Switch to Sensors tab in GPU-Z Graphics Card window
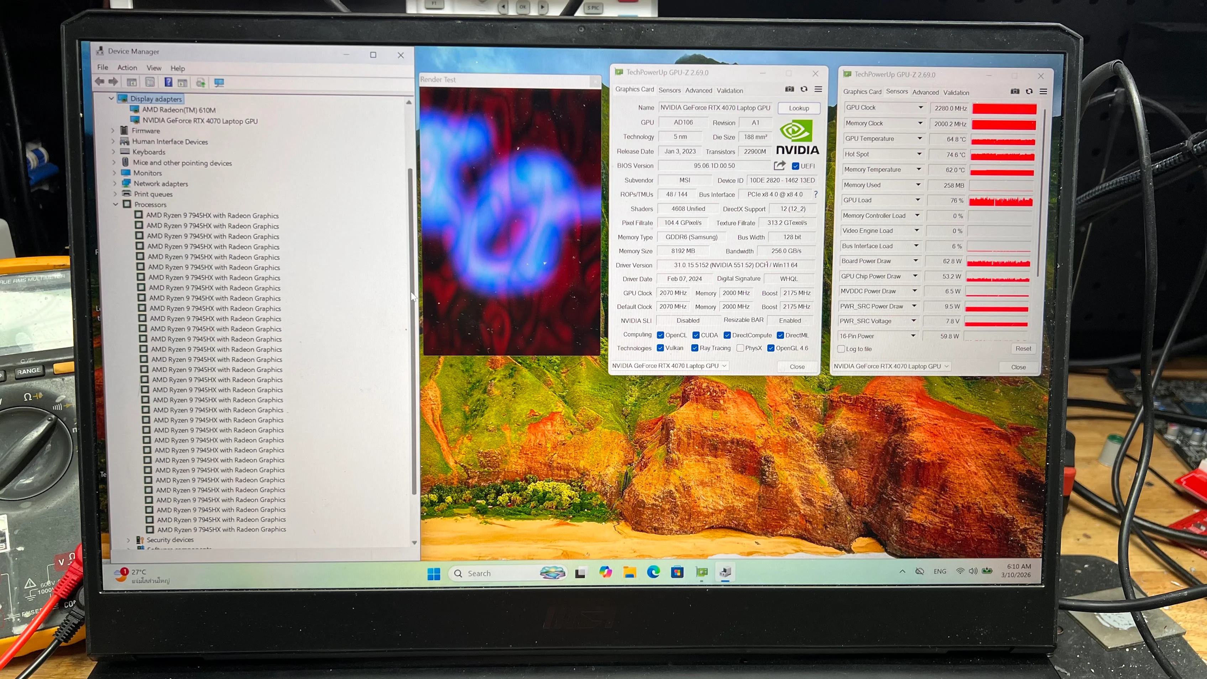Screen dimensions: 1207x679 (670, 90)
